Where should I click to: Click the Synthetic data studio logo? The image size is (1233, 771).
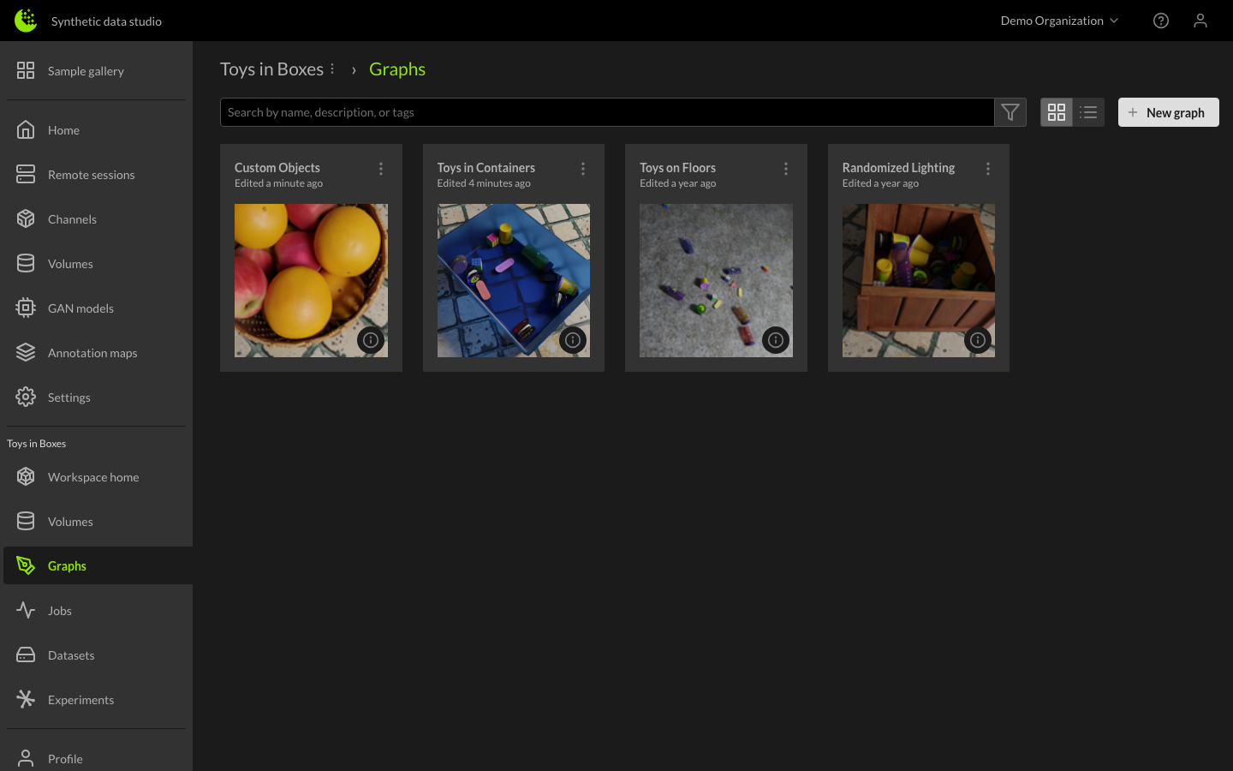click(26, 21)
